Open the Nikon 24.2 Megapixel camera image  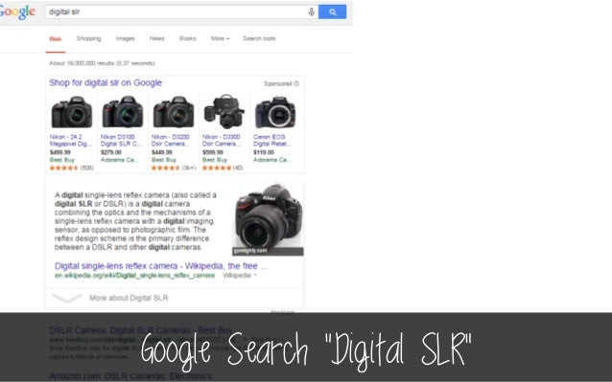point(72,113)
